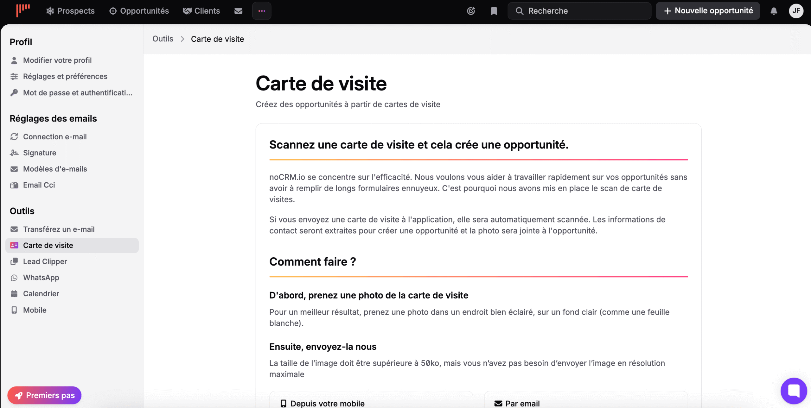The height and width of the screenshot is (408, 811).
Task: Open the Prospects section
Action: pyautogui.click(x=70, y=11)
